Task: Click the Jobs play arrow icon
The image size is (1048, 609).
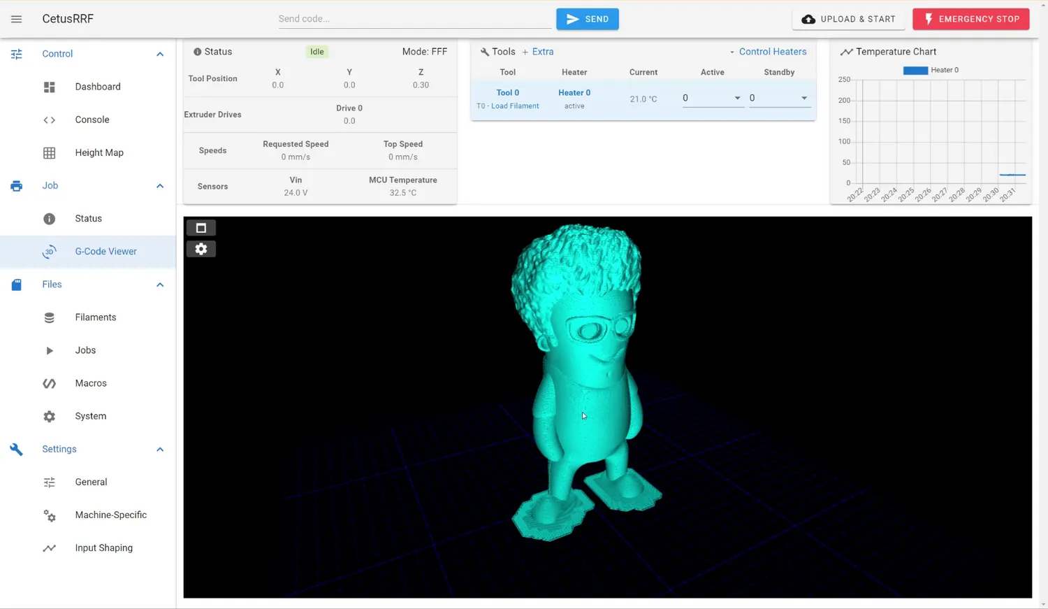Action: pyautogui.click(x=49, y=350)
